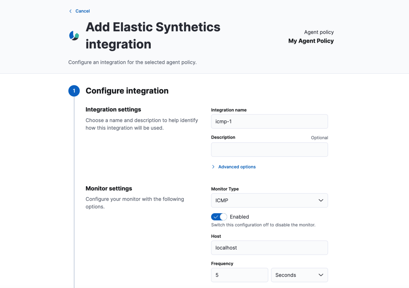
Task: Disable the monitor with the Enabled switch
Action: point(219,217)
